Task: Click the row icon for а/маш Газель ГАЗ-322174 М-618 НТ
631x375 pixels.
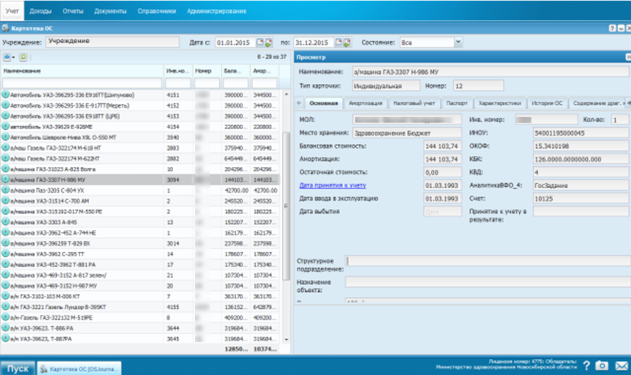Action: (5, 148)
